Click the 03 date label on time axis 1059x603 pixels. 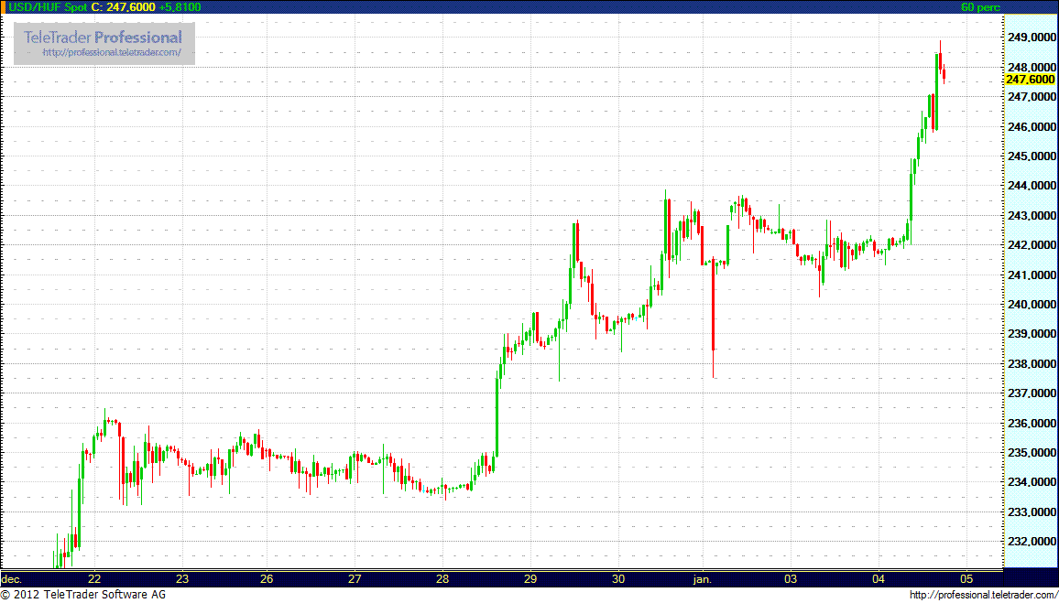[792, 578]
